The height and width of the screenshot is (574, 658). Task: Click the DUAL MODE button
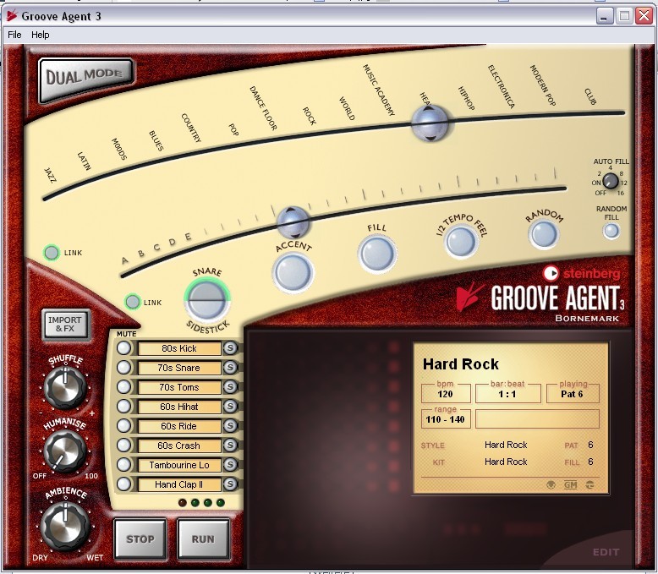[86, 79]
